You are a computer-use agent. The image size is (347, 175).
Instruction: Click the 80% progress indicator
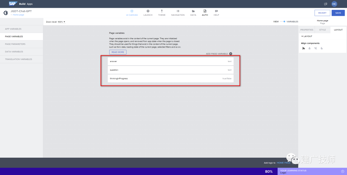click(x=269, y=171)
